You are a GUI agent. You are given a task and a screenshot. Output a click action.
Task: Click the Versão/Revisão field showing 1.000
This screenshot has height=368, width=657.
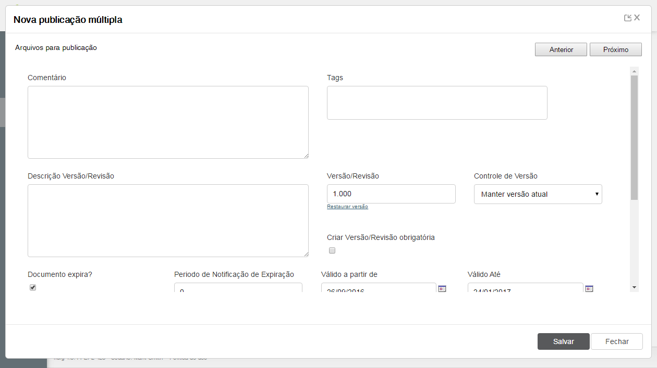click(391, 194)
